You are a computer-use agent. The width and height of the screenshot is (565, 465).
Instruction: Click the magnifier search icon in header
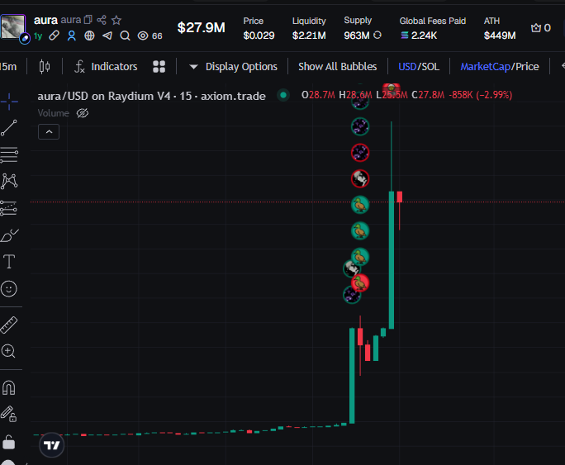[x=125, y=36]
